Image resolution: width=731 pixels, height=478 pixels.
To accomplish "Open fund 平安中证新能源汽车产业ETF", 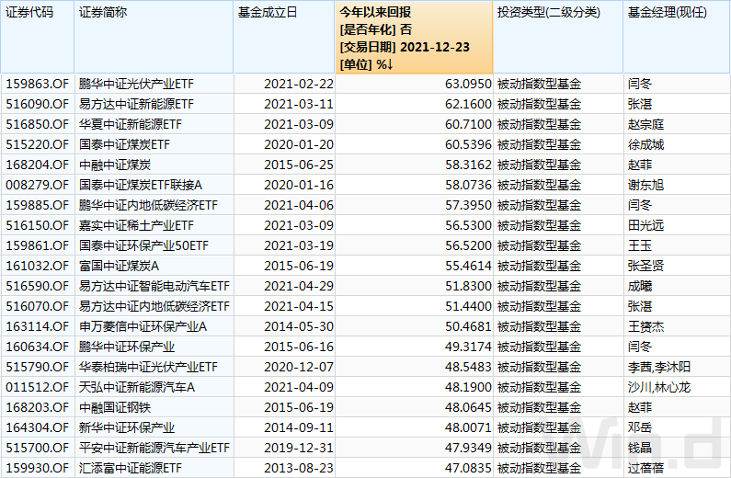I will pyautogui.click(x=154, y=448).
